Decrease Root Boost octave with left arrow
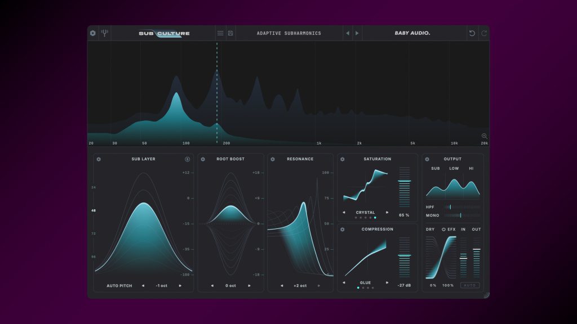The width and height of the screenshot is (577, 324). click(212, 285)
